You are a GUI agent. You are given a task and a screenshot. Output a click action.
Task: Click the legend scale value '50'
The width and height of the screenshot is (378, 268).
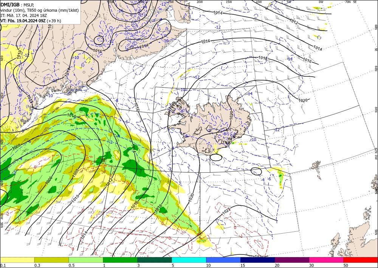point(346,265)
